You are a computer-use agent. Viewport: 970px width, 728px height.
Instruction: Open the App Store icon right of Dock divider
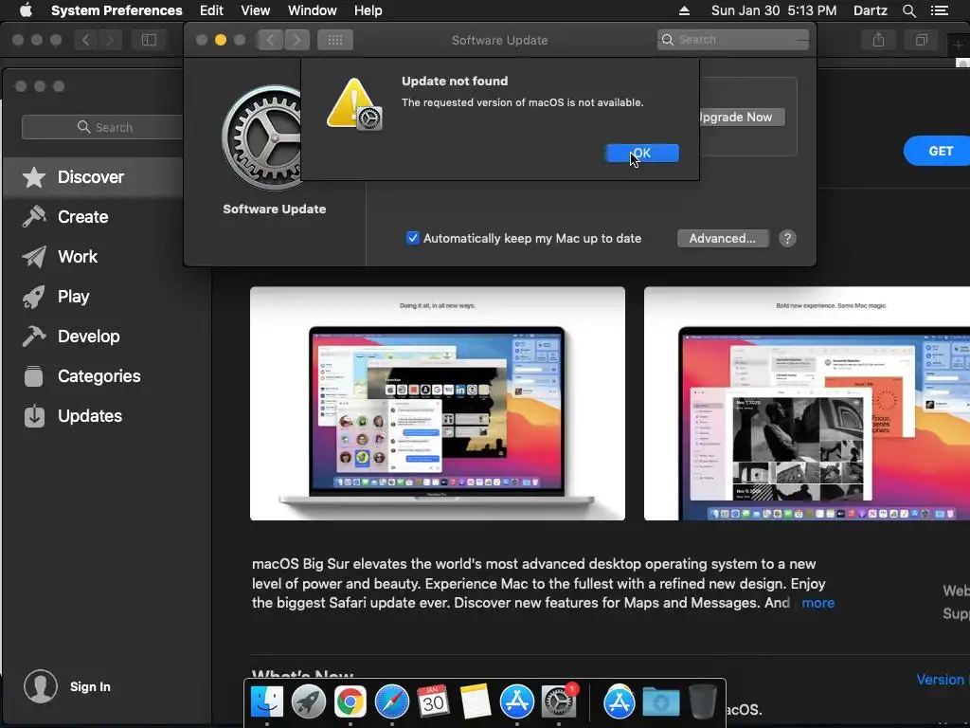click(620, 702)
